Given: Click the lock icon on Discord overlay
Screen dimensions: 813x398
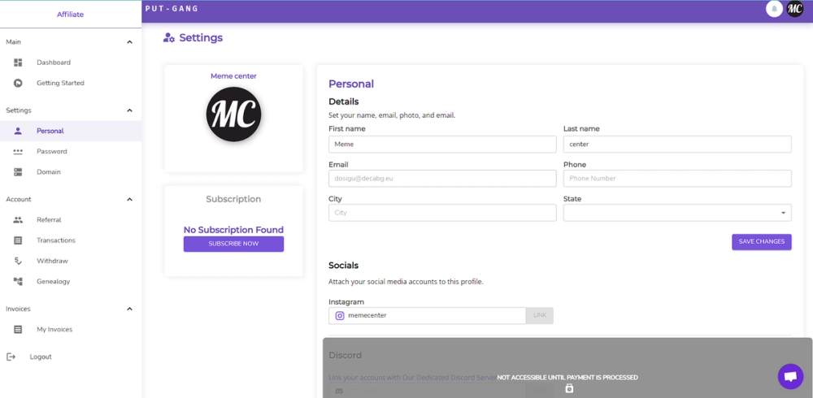Looking at the screenshot, I should pyautogui.click(x=569, y=388).
